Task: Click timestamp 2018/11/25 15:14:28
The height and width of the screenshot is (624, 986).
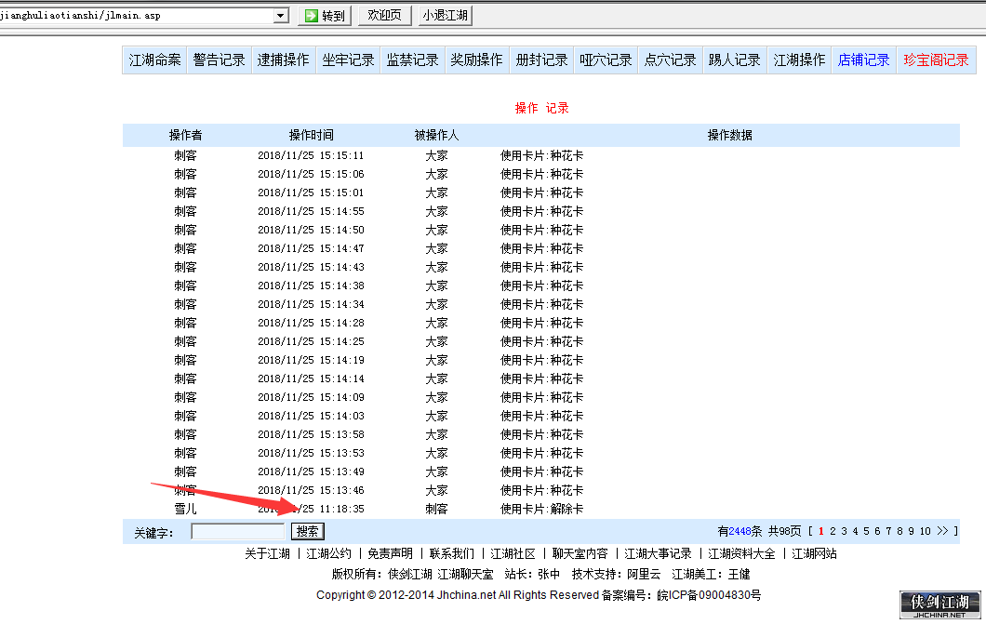Action: 311,323
